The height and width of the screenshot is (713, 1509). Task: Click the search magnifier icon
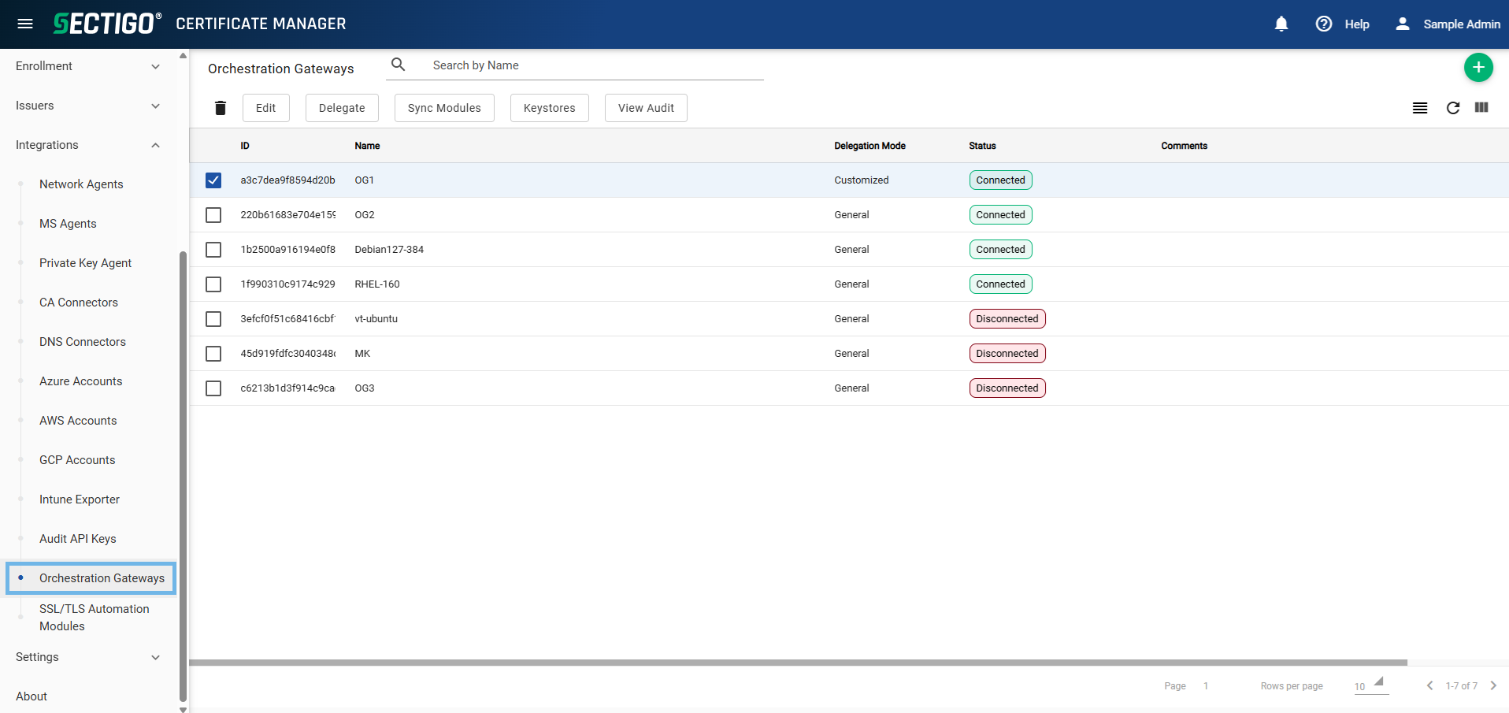[399, 65]
